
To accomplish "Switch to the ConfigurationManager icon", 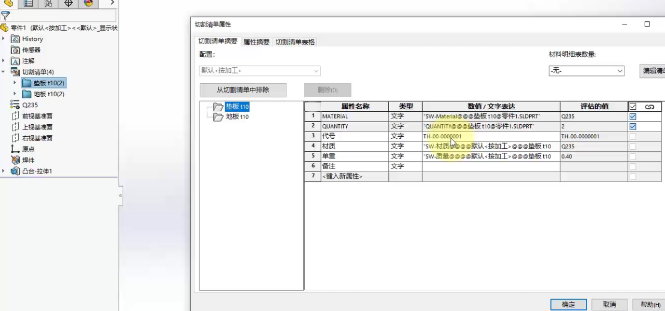I will [x=48, y=4].
